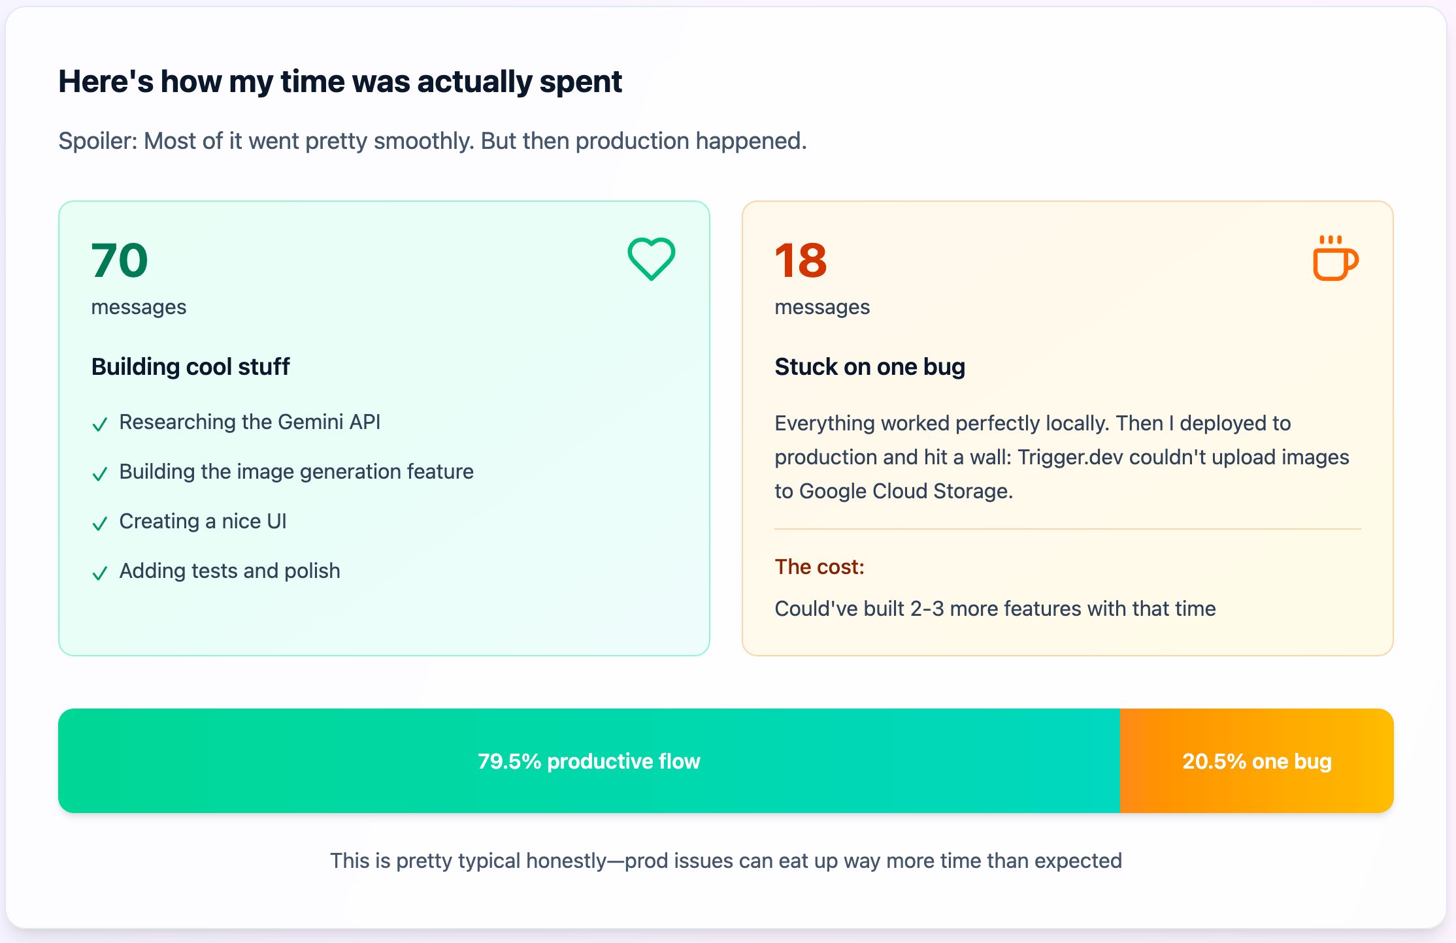Click "The cost:" label
Screen dimensions: 1456x943
tap(819, 567)
